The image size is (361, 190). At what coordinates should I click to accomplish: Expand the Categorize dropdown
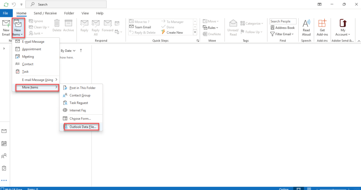tap(252, 24)
